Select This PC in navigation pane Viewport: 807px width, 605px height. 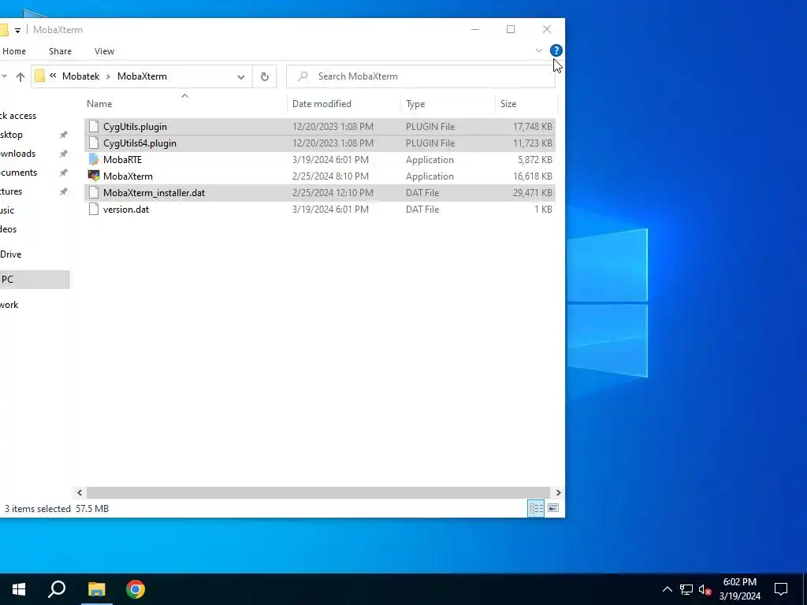(35, 280)
